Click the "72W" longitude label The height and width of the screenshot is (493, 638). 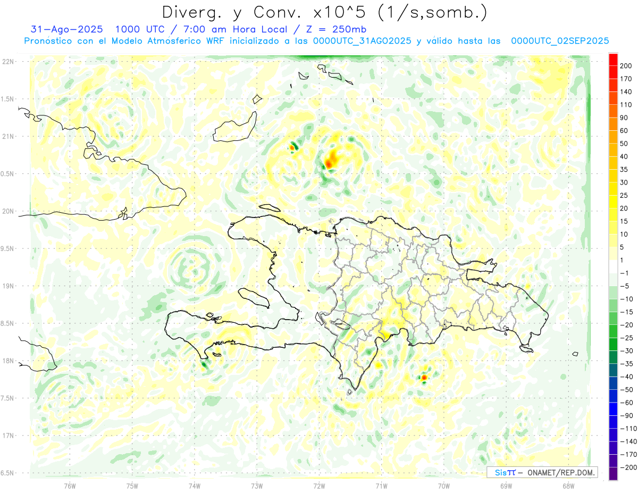[319, 486]
